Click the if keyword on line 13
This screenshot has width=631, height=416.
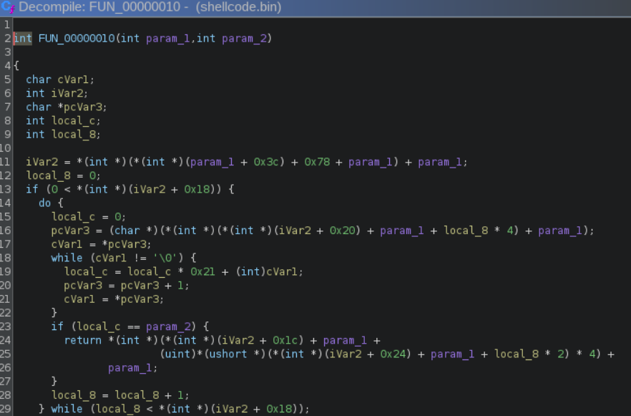tap(31, 189)
